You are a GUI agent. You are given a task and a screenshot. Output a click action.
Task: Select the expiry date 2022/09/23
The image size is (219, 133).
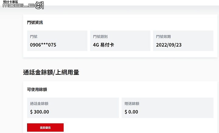pyautogui.click(x=169, y=45)
